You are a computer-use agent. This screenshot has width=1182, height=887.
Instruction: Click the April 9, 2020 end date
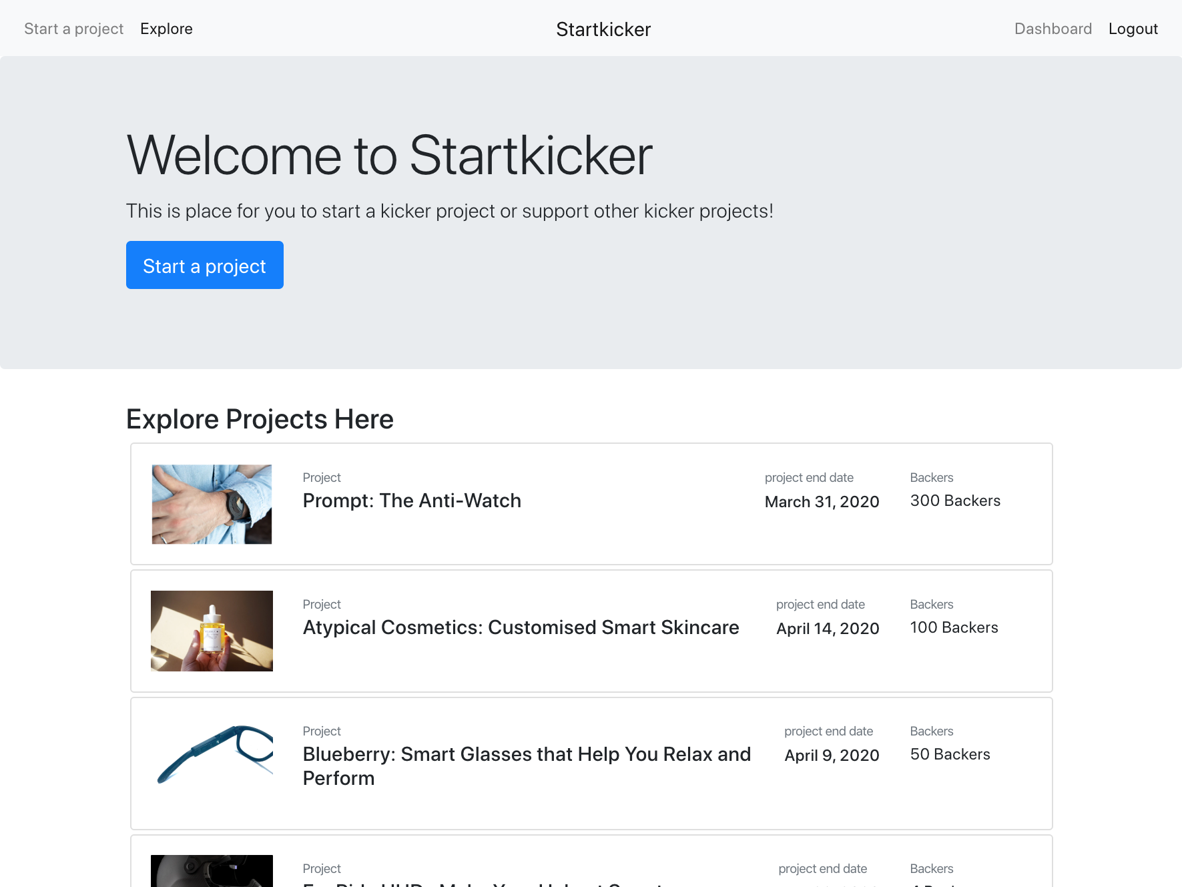[x=832, y=756]
